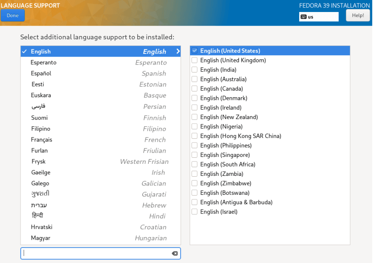Image resolution: width=373 pixels, height=263 pixels.
Task: Open the Help! button
Action: click(x=358, y=15)
